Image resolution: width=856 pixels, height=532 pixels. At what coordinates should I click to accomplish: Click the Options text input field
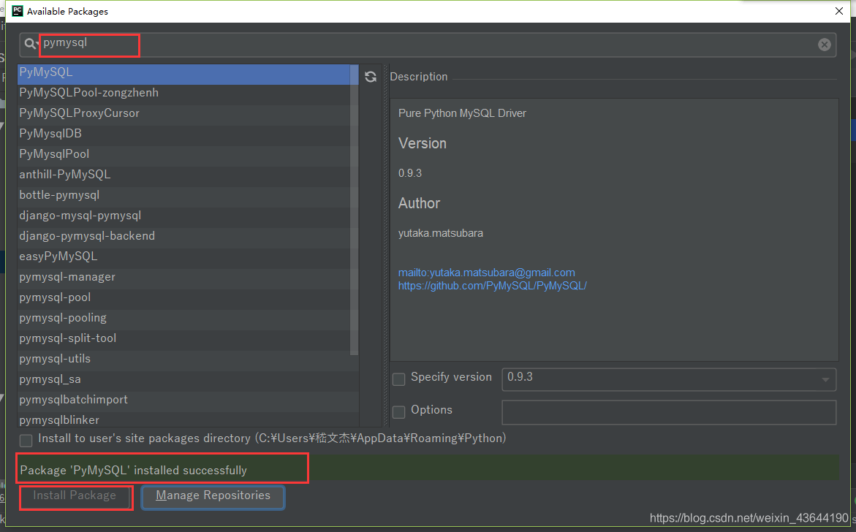669,412
